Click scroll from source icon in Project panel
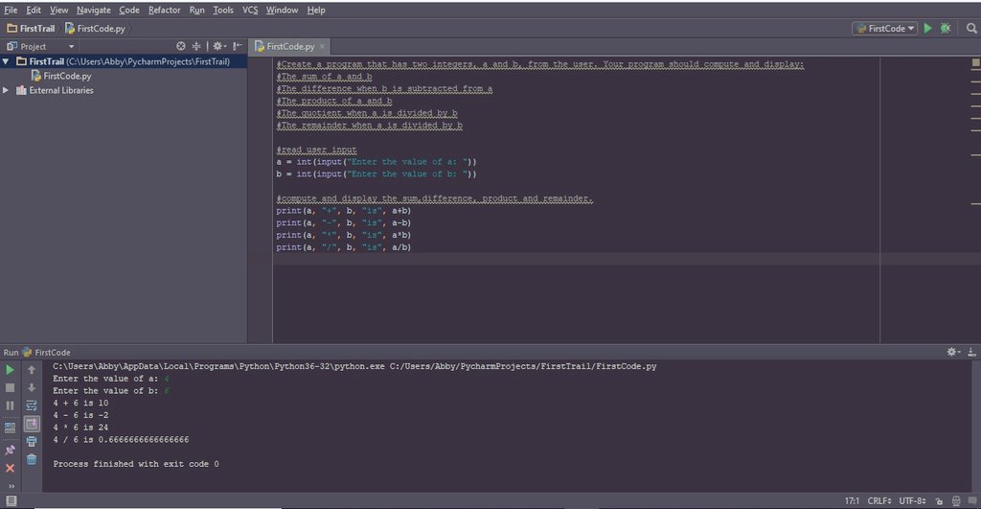981x509 pixels. [x=181, y=46]
